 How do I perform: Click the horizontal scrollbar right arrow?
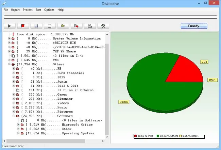click(103, 141)
